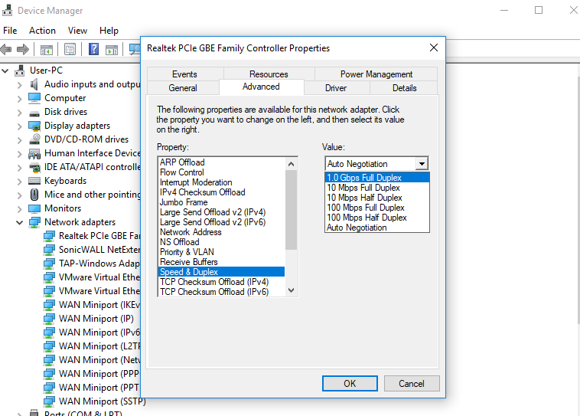Click the Keyboards category icon
The image size is (580, 416).
tap(34, 181)
